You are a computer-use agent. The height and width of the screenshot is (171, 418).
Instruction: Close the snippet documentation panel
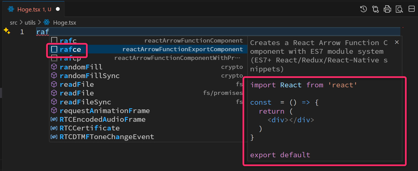point(397,42)
